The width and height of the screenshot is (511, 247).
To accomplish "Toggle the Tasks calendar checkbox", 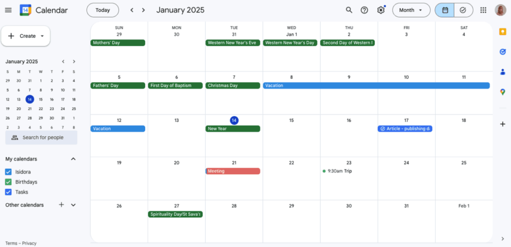I will pyautogui.click(x=8, y=192).
